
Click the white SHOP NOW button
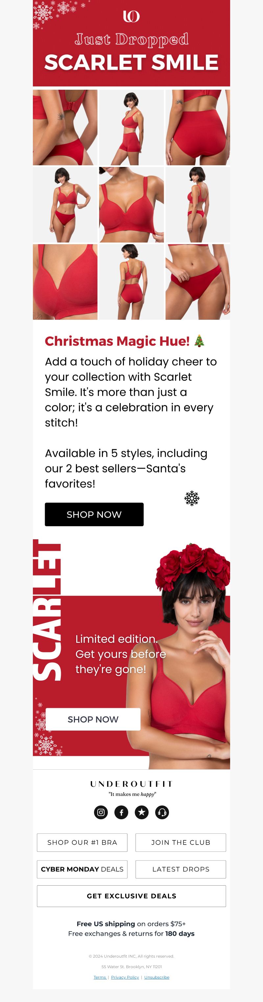pos(93,719)
